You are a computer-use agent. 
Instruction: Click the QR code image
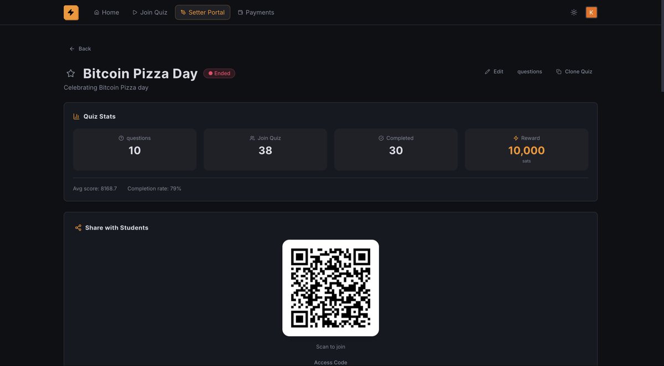(330, 287)
